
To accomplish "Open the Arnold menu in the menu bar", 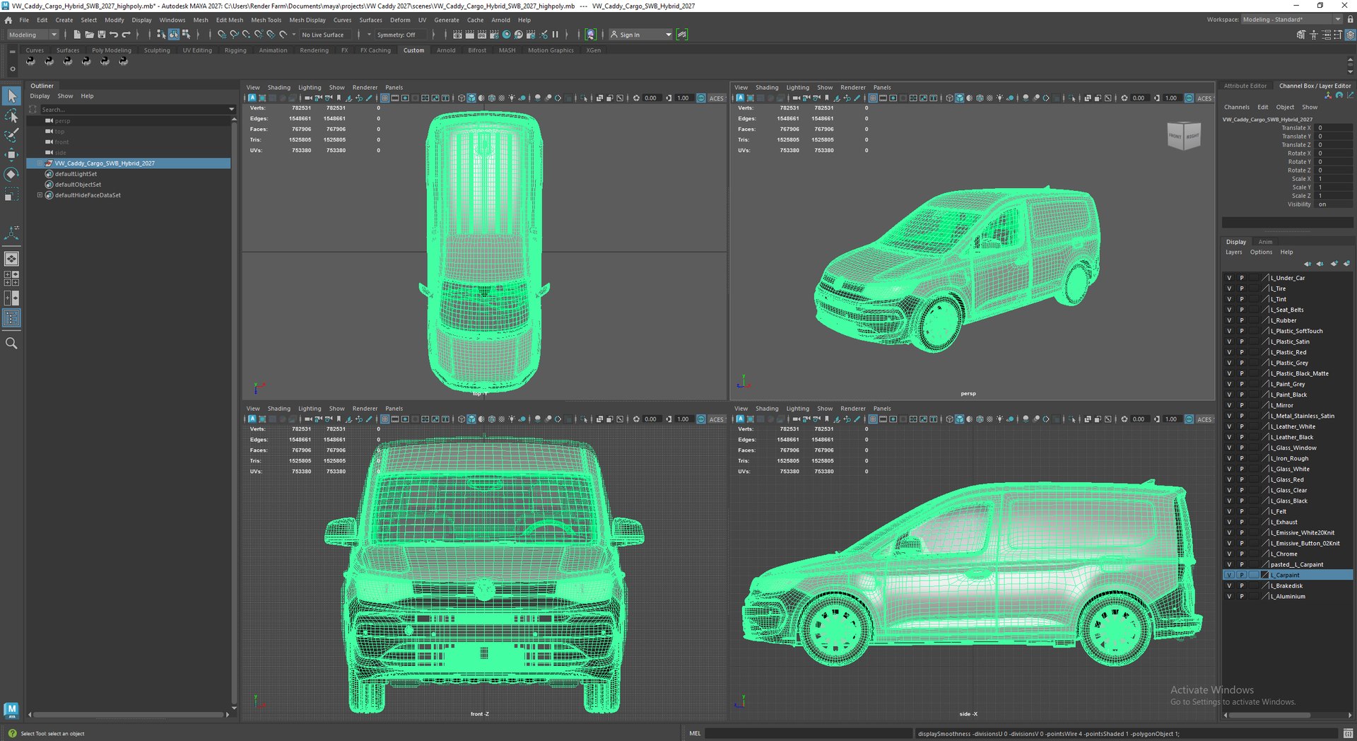I will [x=500, y=20].
